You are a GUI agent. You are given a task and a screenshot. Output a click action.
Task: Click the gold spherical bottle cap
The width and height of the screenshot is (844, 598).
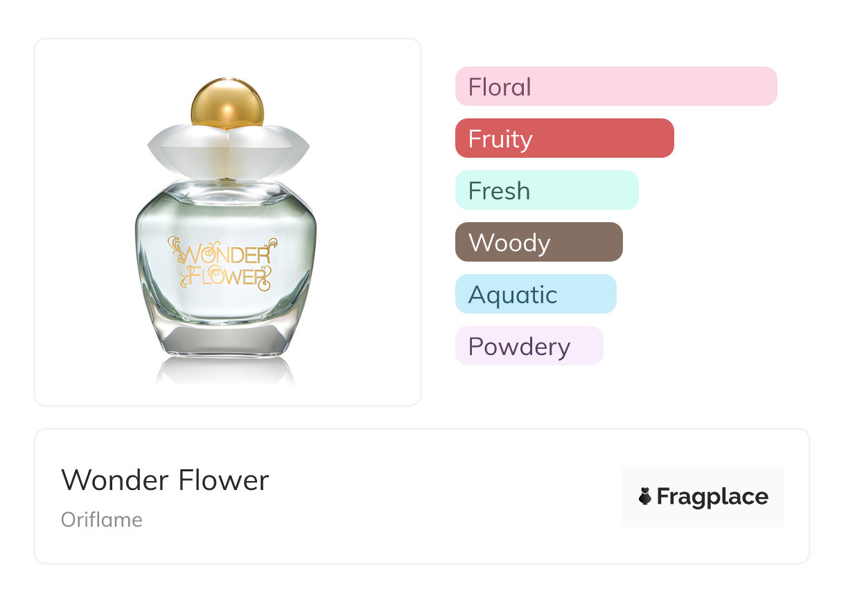[x=227, y=104]
